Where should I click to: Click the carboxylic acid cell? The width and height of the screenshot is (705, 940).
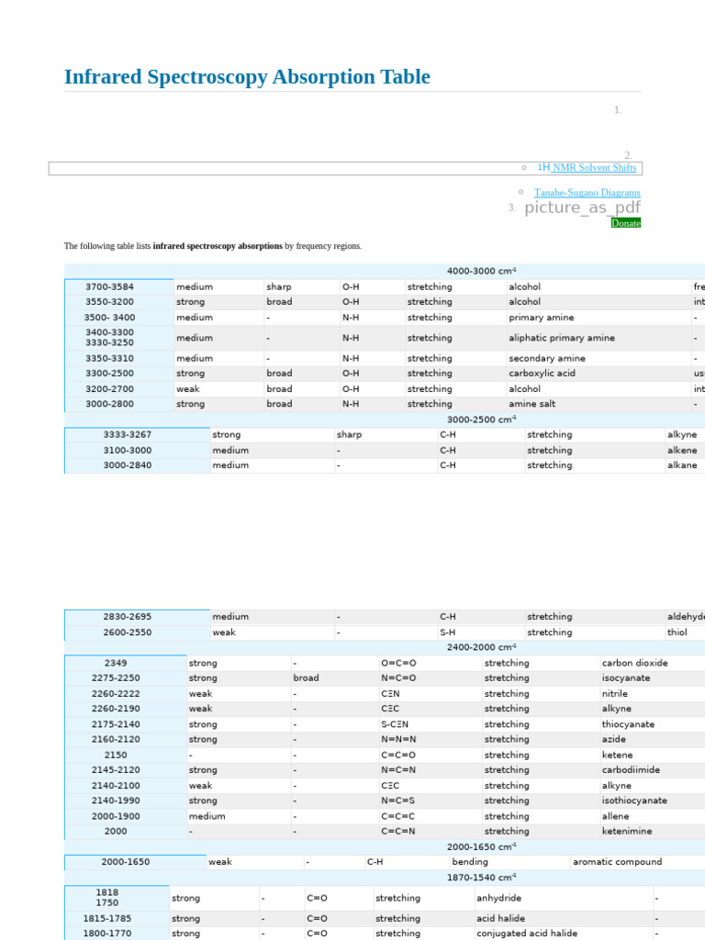[x=599, y=374]
